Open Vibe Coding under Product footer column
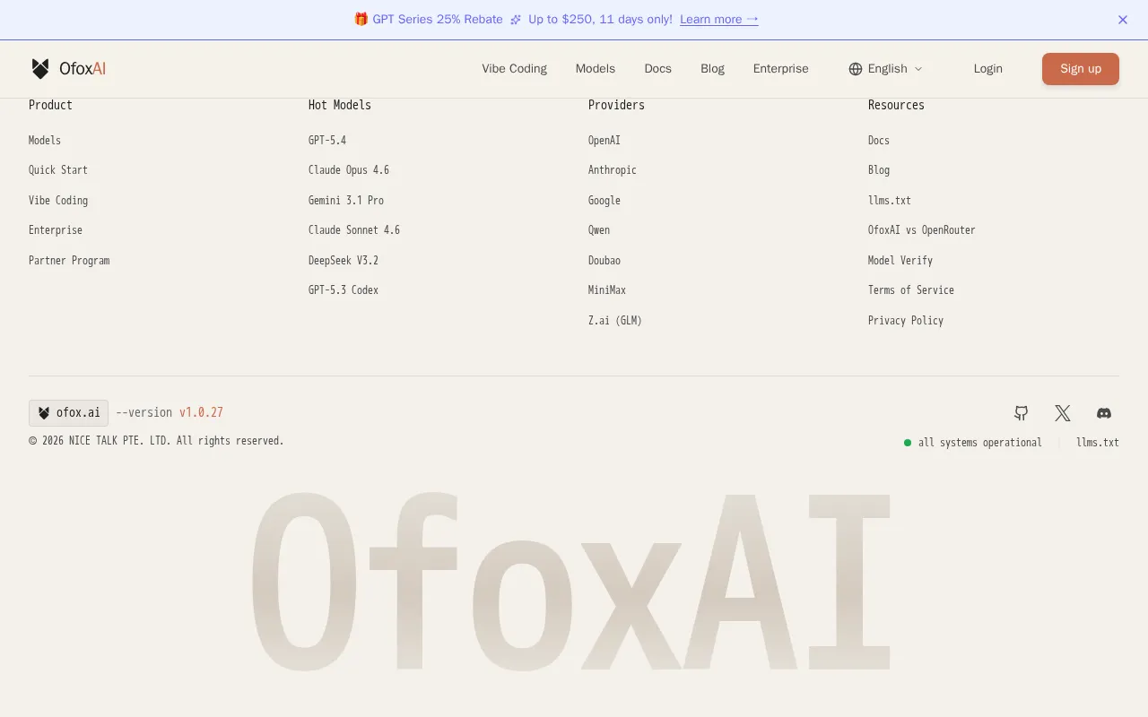 click(x=58, y=201)
